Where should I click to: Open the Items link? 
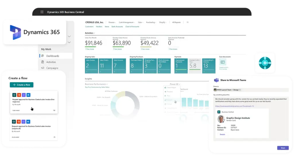pyautogui.click(x=107, y=26)
